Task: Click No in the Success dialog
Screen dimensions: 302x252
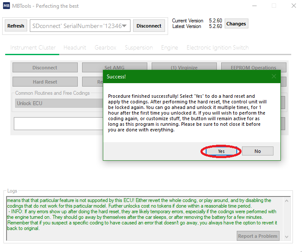Action: 257,151
